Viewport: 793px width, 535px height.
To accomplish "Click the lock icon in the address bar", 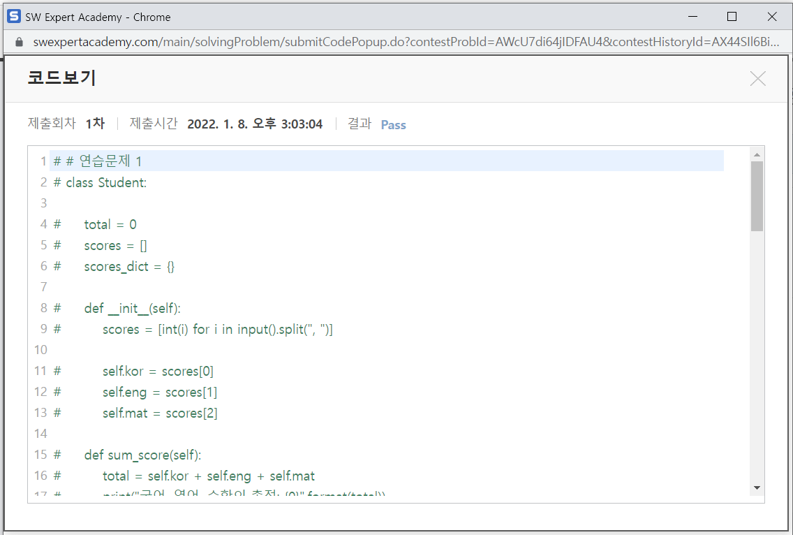I will click(20, 42).
